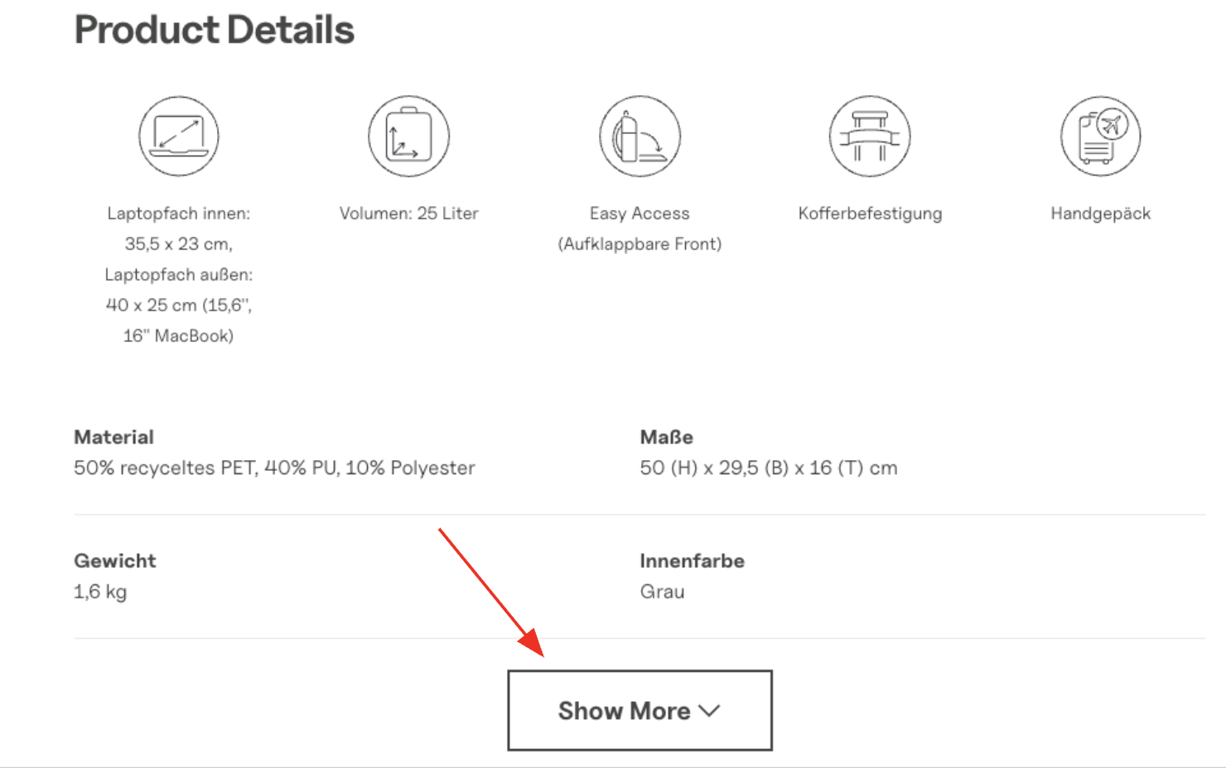1226x768 pixels.
Task: Click the Easy Access foldable front icon
Action: click(640, 137)
